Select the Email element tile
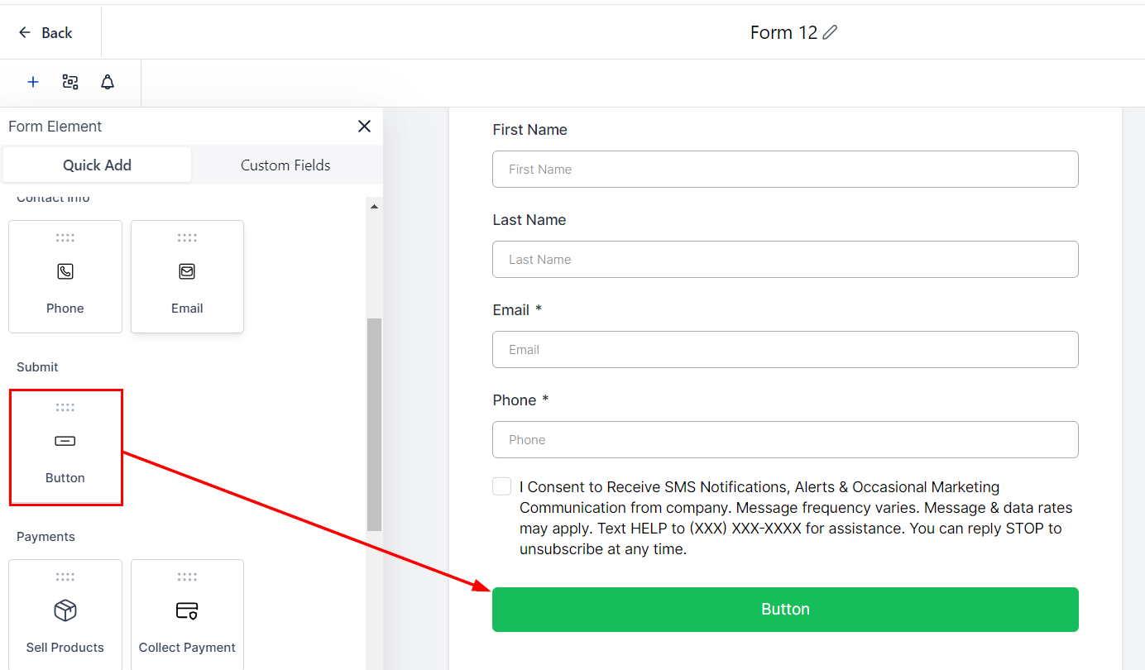This screenshot has height=670, width=1145. [x=187, y=276]
